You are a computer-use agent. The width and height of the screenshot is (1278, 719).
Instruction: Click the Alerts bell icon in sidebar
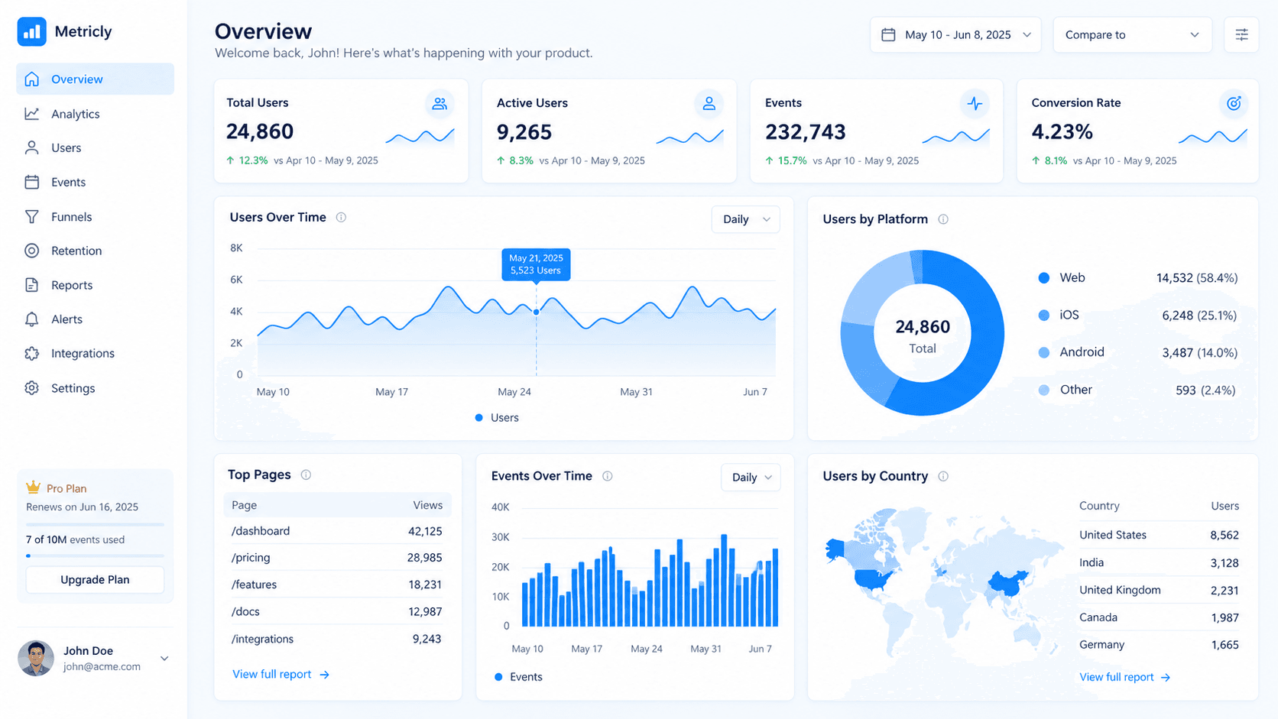point(31,319)
